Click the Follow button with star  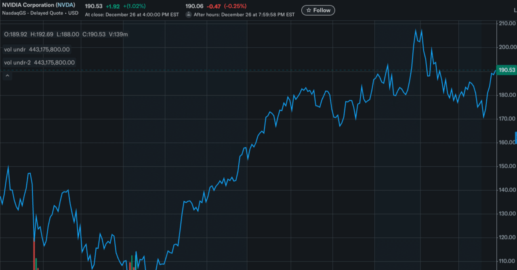[x=318, y=10]
